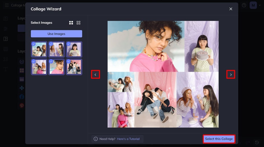The image size is (264, 147).
Task: Click the info icon beside Need Help
Action: click(96, 139)
